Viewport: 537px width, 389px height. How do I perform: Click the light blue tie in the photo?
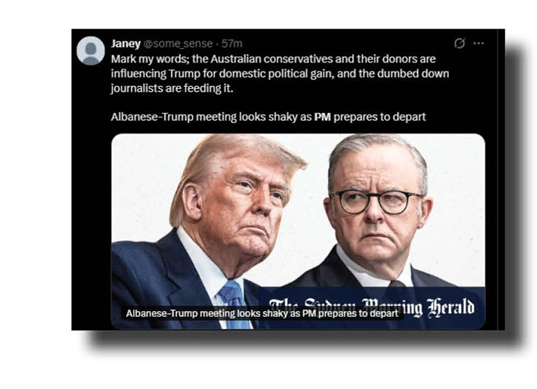[235, 304]
